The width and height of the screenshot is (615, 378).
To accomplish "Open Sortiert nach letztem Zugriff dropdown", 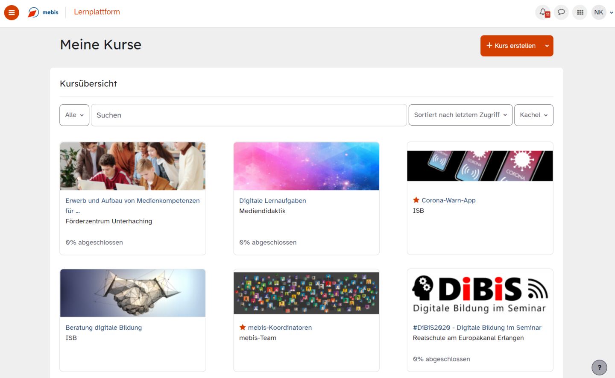I will tap(460, 115).
